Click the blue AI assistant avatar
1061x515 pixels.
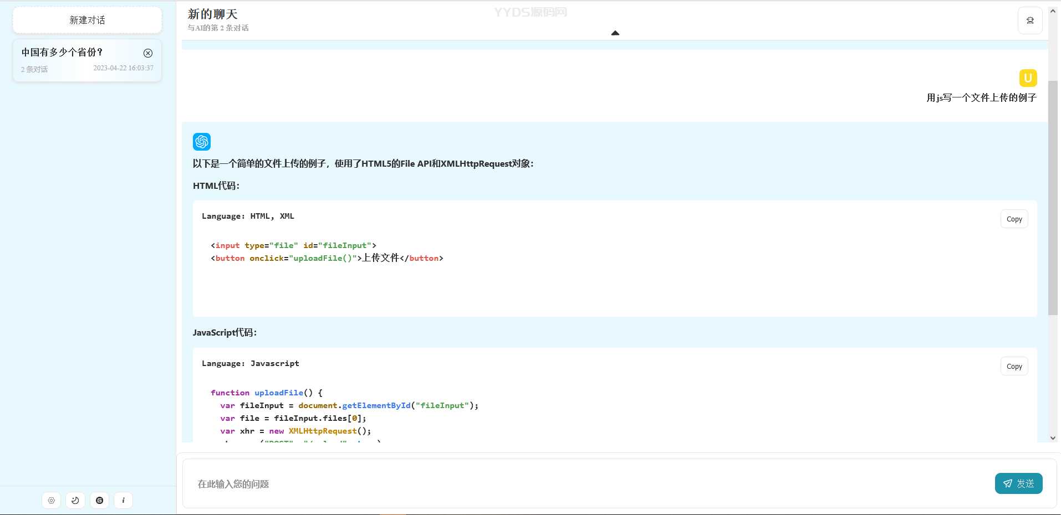[202, 142]
